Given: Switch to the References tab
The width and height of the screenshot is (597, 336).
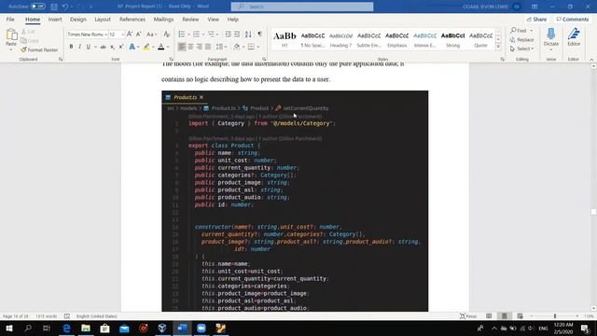Looking at the screenshot, I should click(132, 19).
